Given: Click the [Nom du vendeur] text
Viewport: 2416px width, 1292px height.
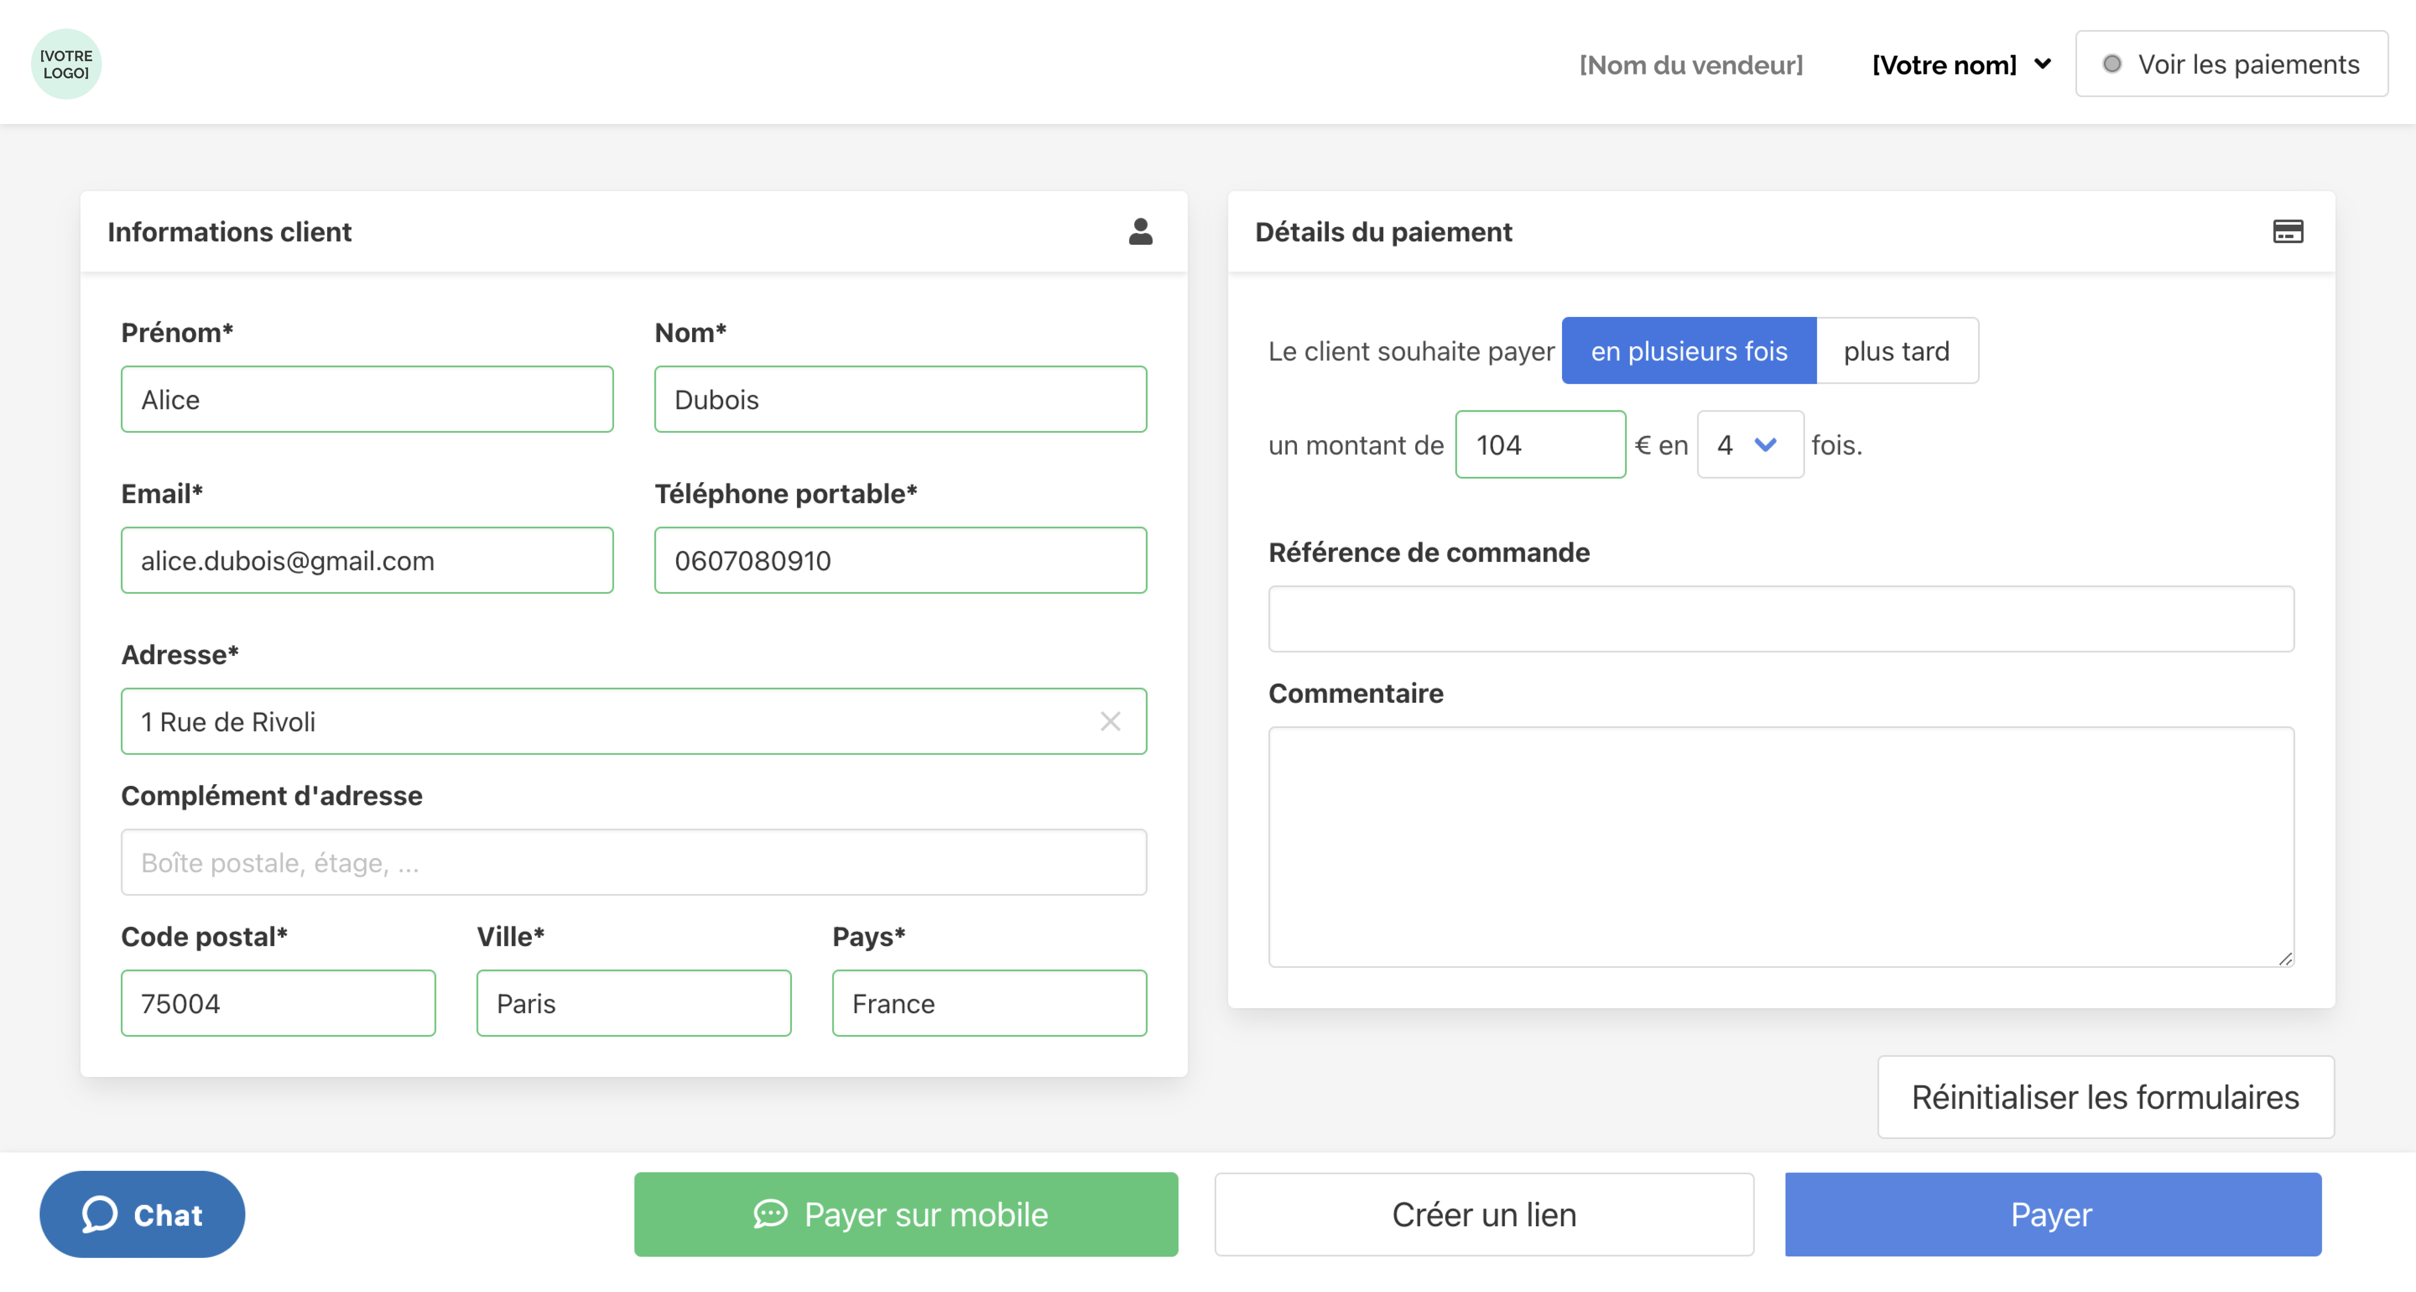Looking at the screenshot, I should [1691, 65].
